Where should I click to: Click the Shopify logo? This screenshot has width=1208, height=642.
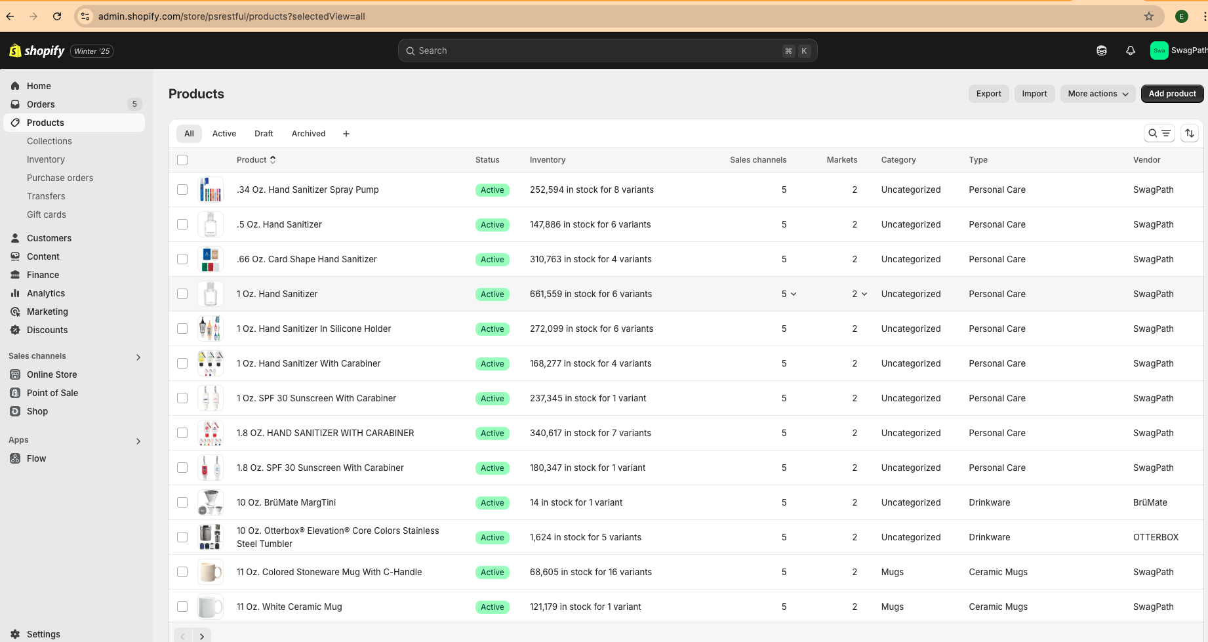37,50
